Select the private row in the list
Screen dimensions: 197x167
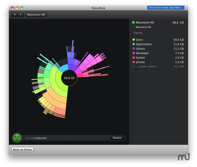click(x=158, y=62)
